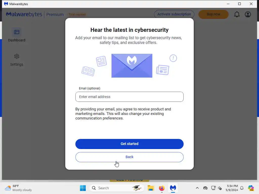This screenshot has width=259, height=194.
Task: Click the envelope illustration in the dialog
Action: coord(132,66)
